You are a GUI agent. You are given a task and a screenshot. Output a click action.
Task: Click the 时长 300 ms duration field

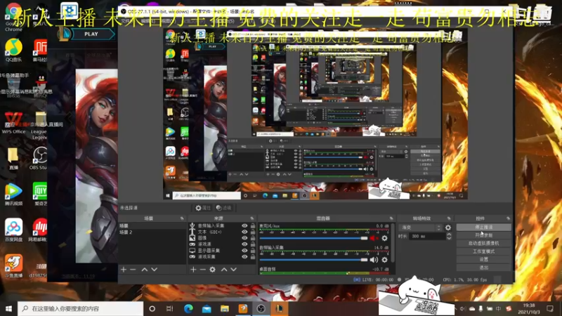[428, 236]
